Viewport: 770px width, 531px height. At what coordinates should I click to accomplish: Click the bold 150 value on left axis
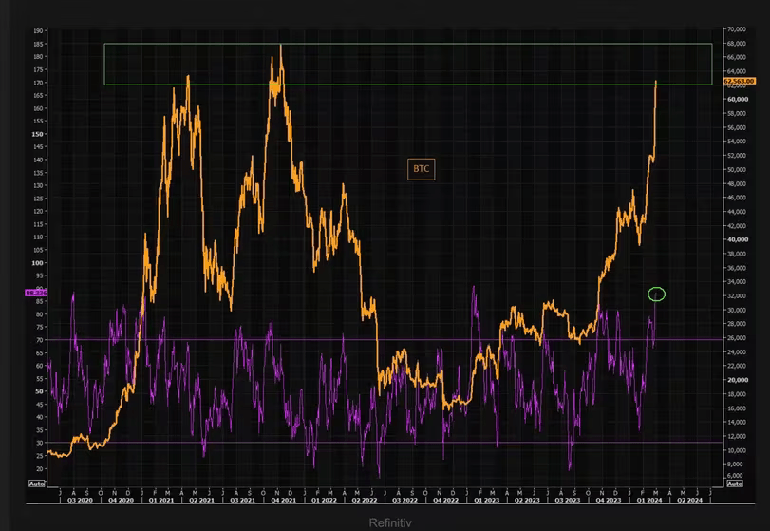pyautogui.click(x=38, y=134)
